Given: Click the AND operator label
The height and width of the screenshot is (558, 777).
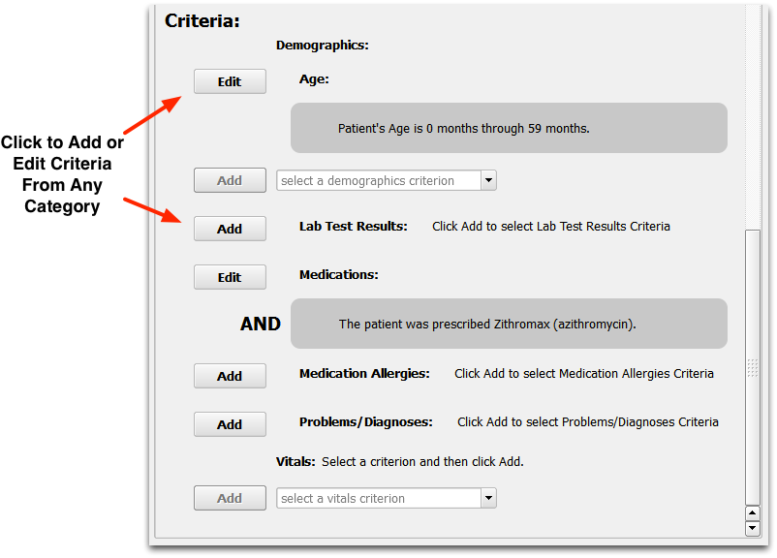Looking at the screenshot, I should coord(261,324).
